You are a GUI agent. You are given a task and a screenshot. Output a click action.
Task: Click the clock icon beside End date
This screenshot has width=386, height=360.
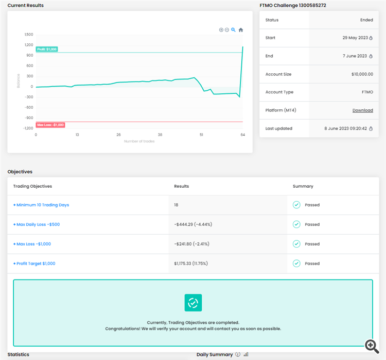point(371,56)
